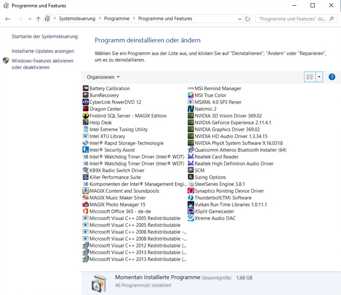The image size is (341, 295).
Task: Select the Killer Performance Suite icon
Action: (x=86, y=177)
